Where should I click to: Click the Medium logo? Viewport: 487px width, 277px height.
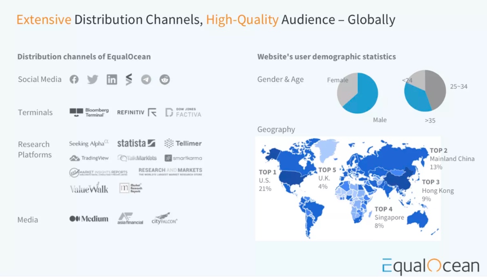89,219
